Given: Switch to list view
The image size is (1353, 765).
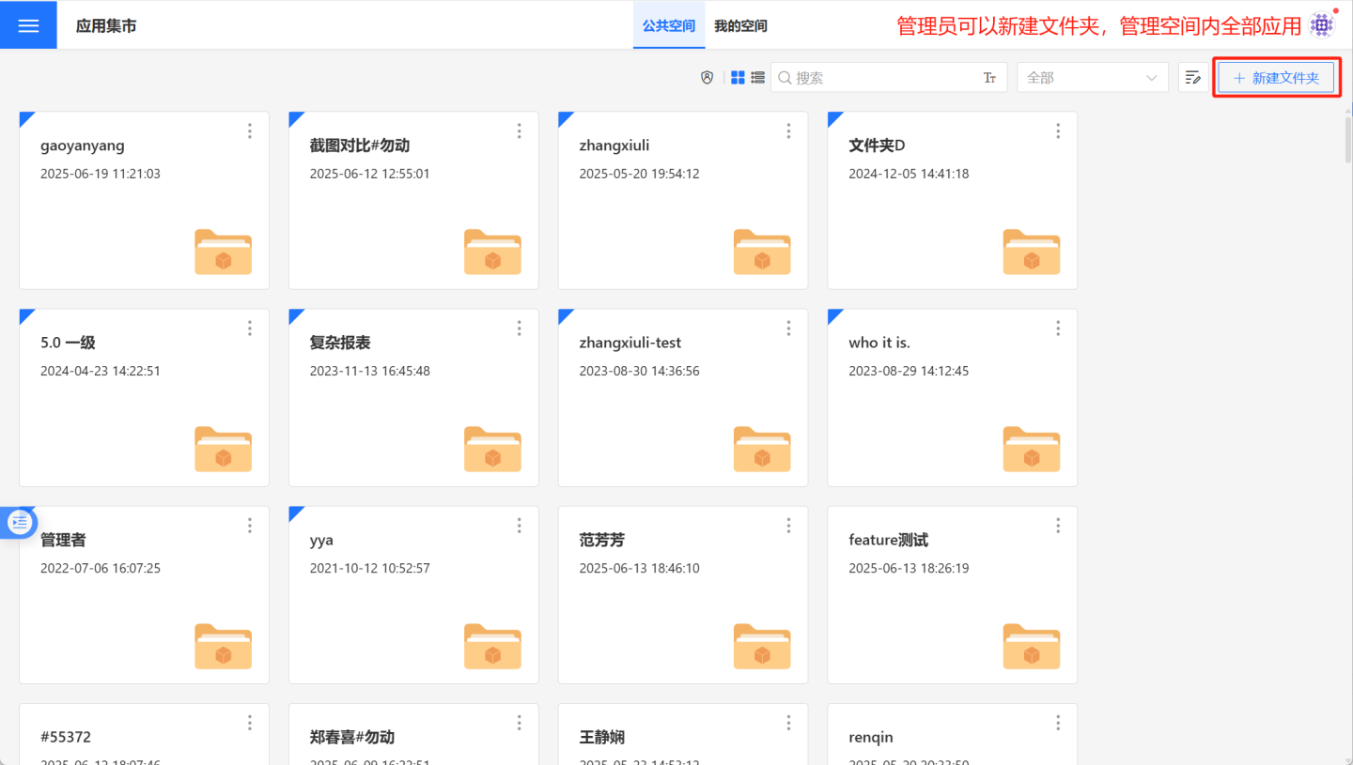Looking at the screenshot, I should [x=757, y=78].
